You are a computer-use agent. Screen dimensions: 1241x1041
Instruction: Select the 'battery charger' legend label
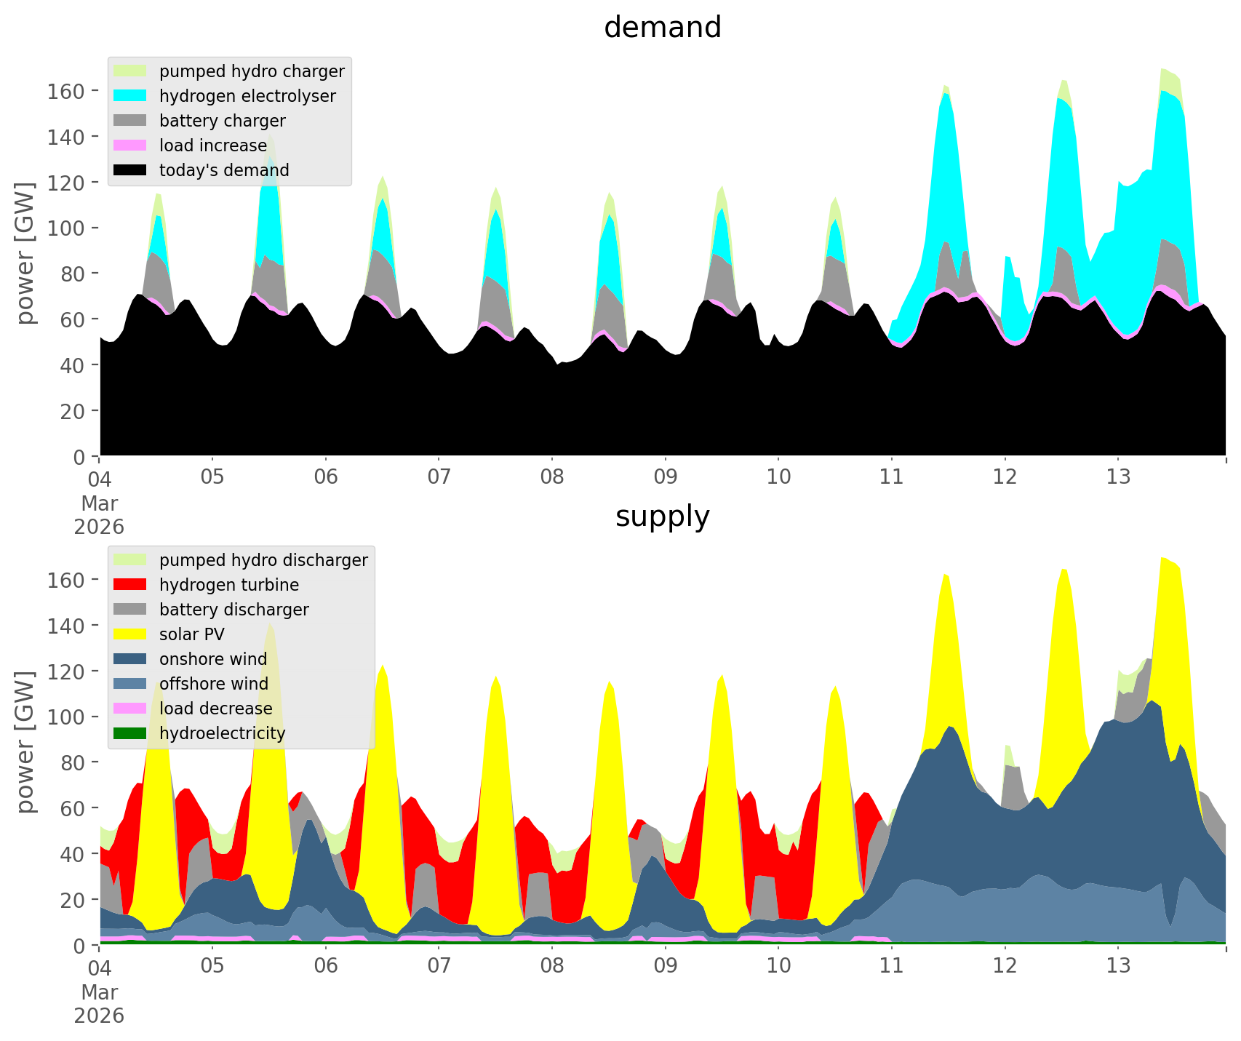tap(222, 121)
